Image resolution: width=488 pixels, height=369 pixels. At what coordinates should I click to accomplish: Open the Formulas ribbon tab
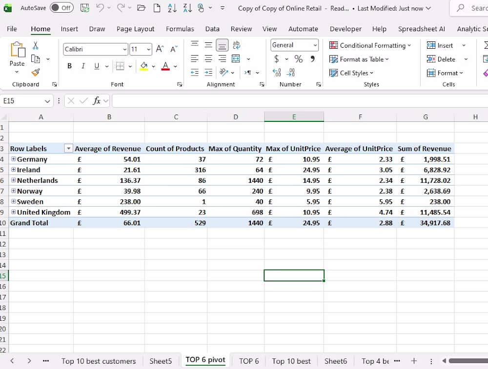180,29
